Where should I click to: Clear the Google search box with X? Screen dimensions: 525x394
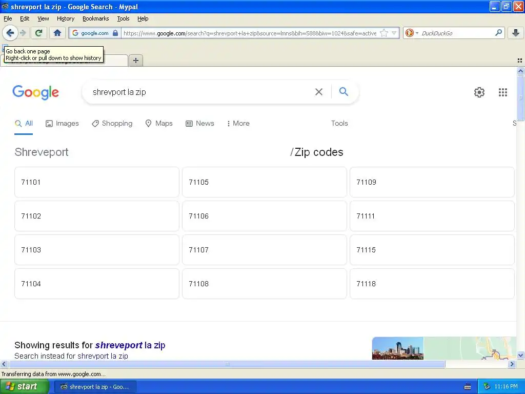click(319, 92)
